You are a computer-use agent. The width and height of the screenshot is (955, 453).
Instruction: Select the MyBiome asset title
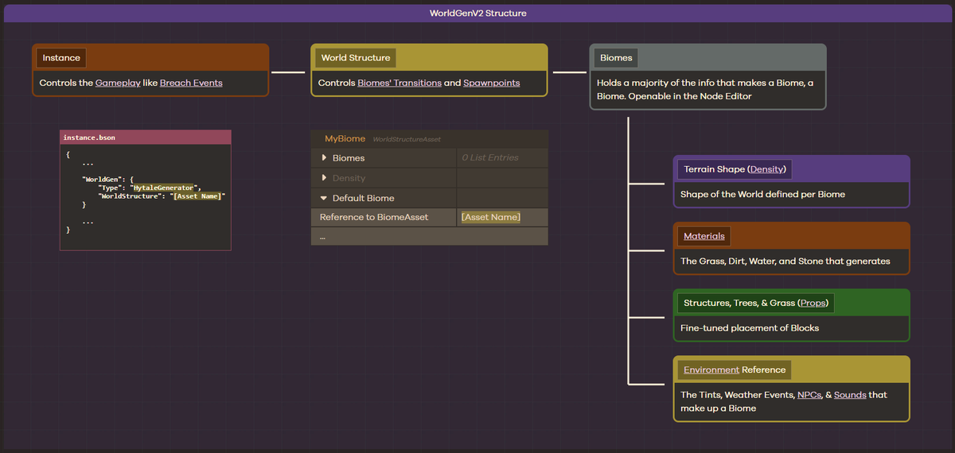345,139
